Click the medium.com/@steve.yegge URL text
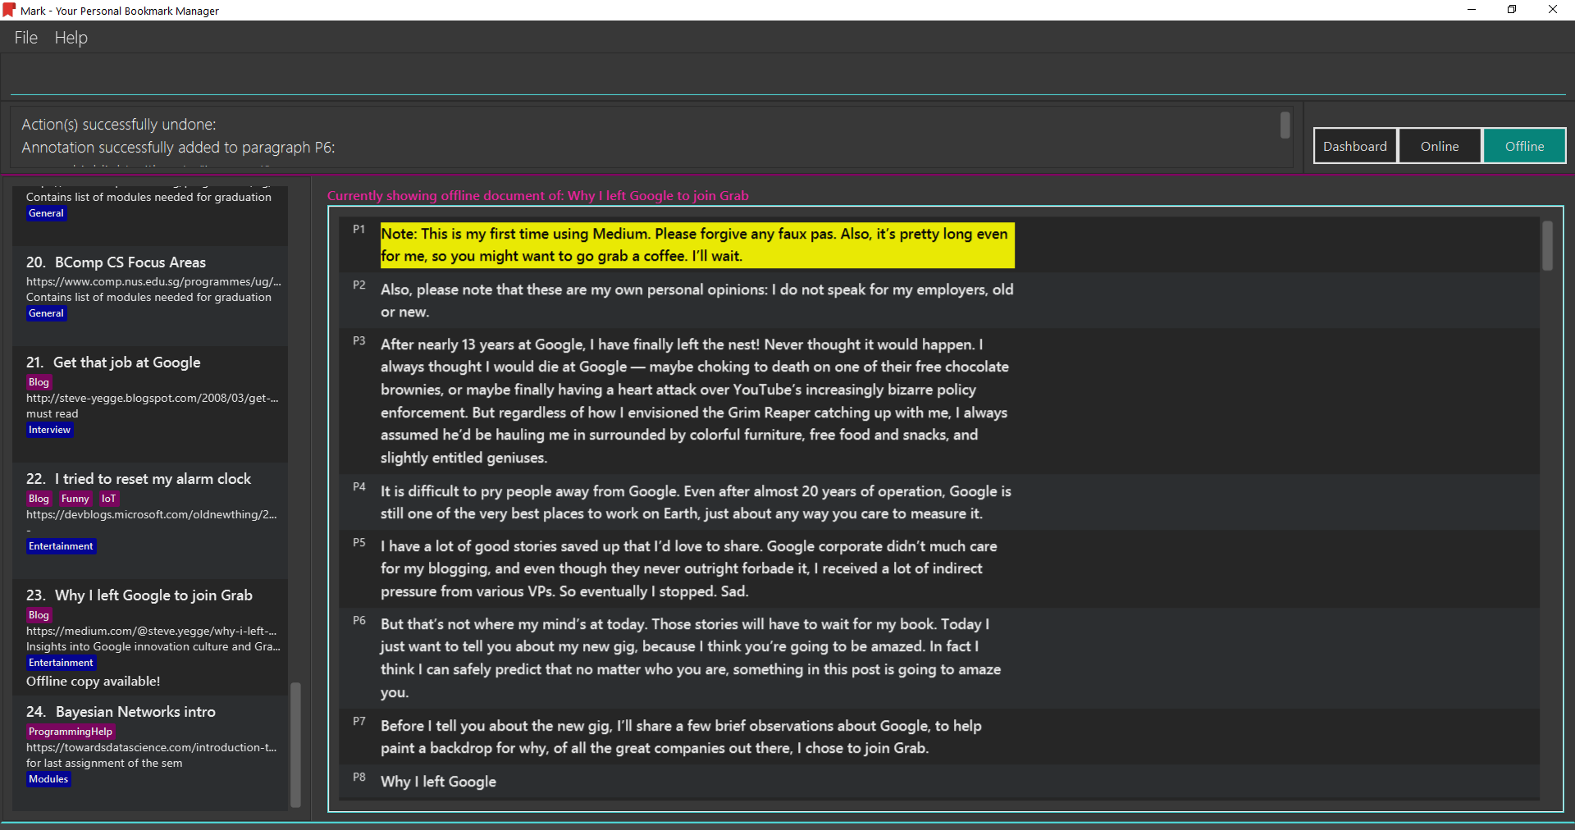The height and width of the screenshot is (830, 1575). tap(152, 632)
